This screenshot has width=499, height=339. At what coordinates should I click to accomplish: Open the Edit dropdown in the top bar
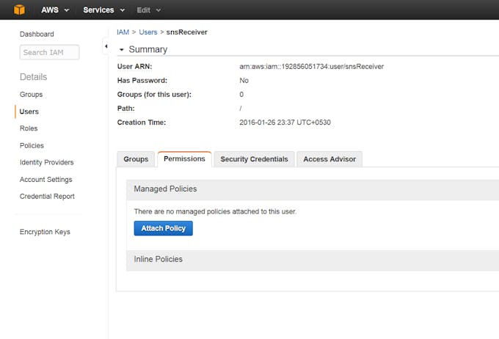(149, 10)
